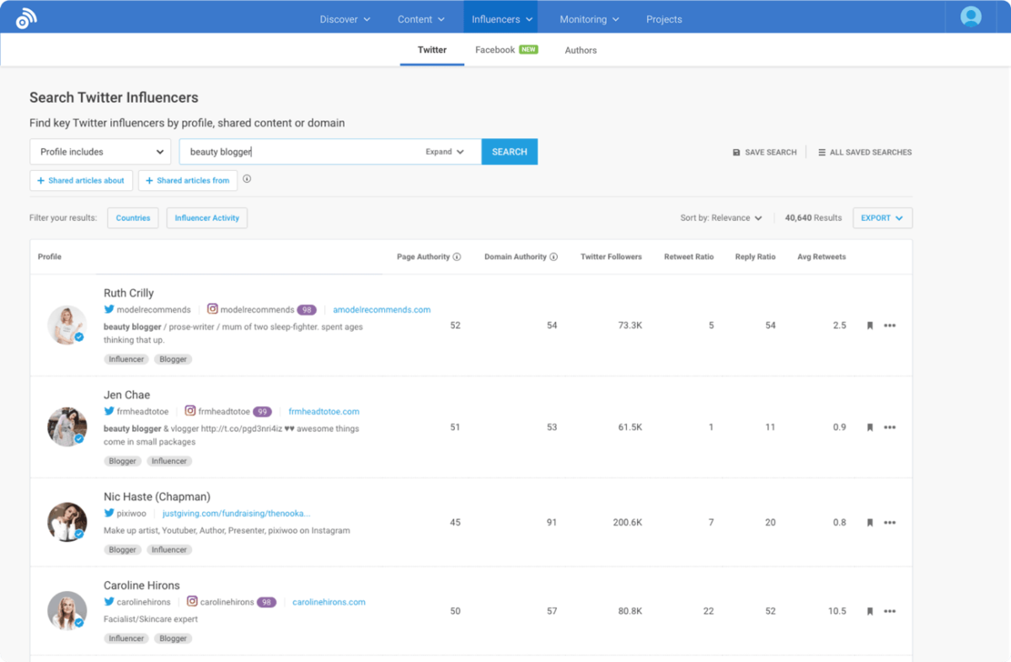Viewport: 1011px width, 662px height.
Task: Switch to the Facebook tab
Action: tap(497, 50)
